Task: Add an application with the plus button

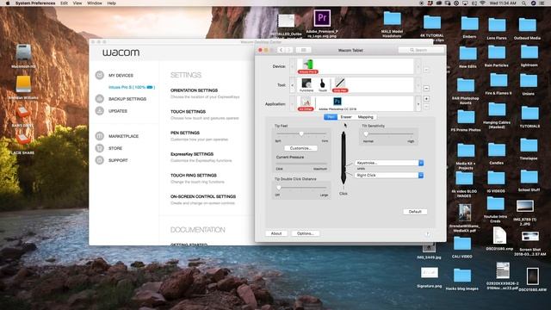Action: click(426, 99)
